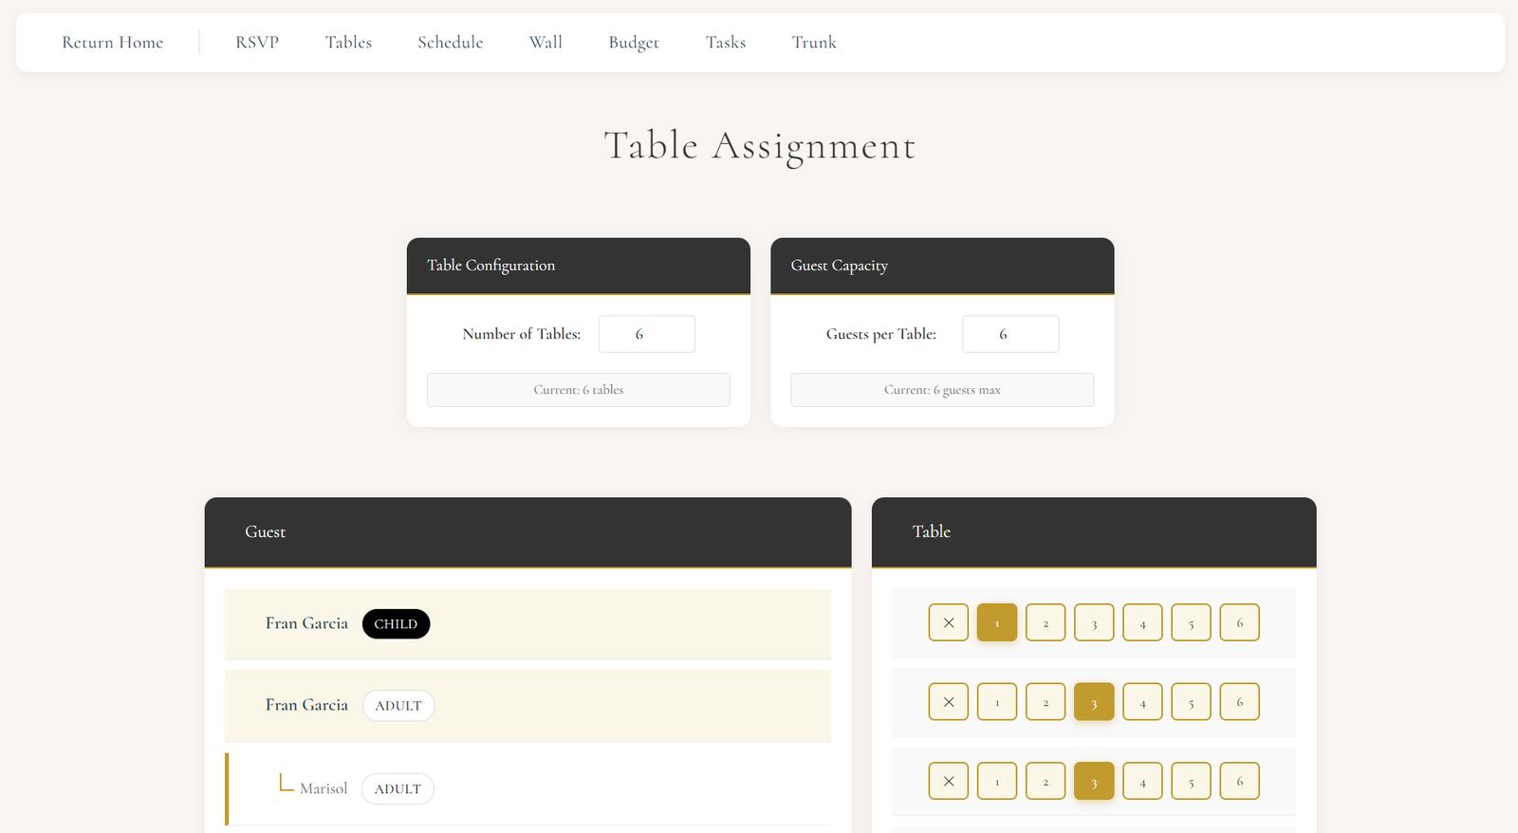Viewport: 1518px width, 833px height.
Task: Assign adult Fran Garcia to table 4
Action: click(1142, 702)
